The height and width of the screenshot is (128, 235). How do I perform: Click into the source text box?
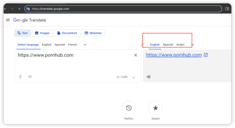(78, 66)
